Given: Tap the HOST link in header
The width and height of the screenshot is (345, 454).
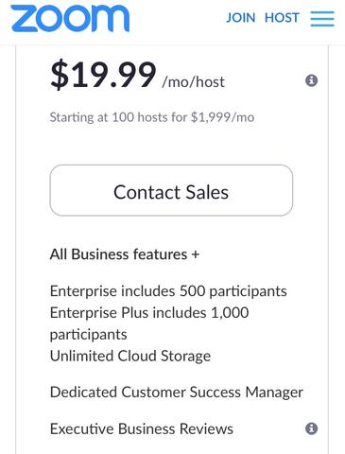Looking at the screenshot, I should pyautogui.click(x=282, y=18).
